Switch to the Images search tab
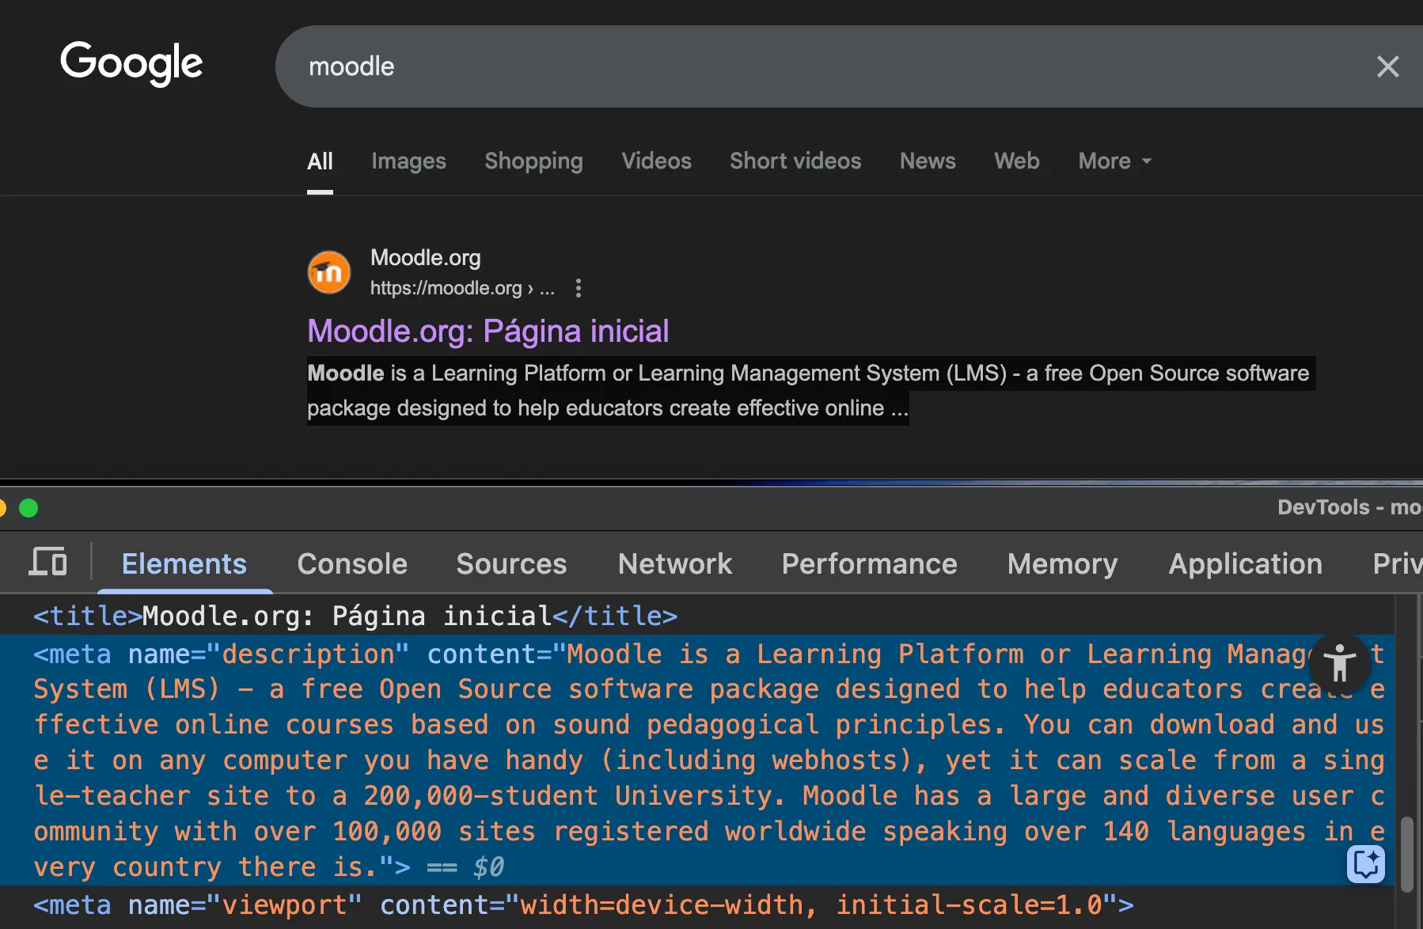Image resolution: width=1423 pixels, height=929 pixels. coord(408,161)
